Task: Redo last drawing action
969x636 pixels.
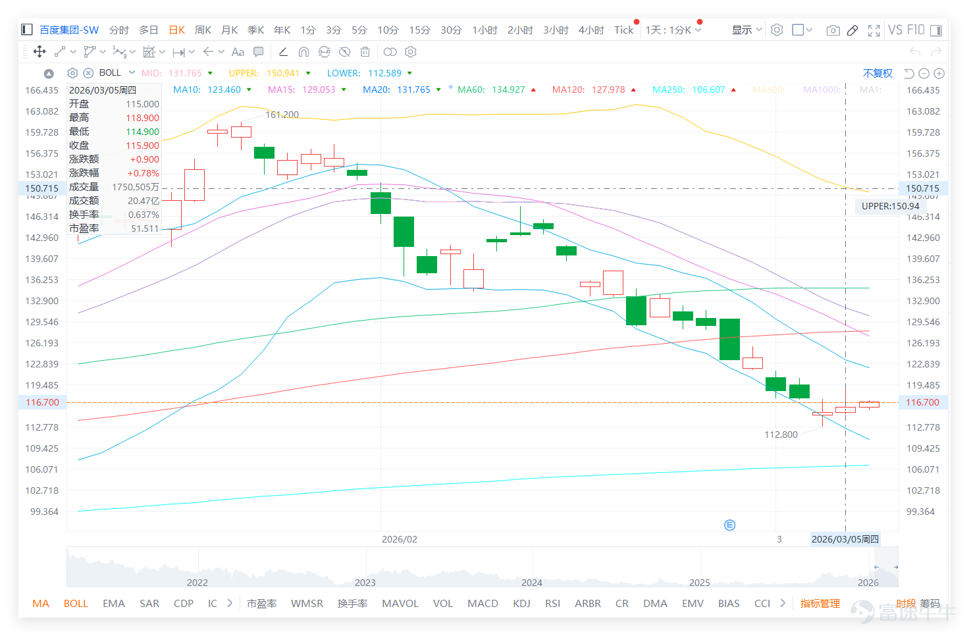Action: click(936, 52)
